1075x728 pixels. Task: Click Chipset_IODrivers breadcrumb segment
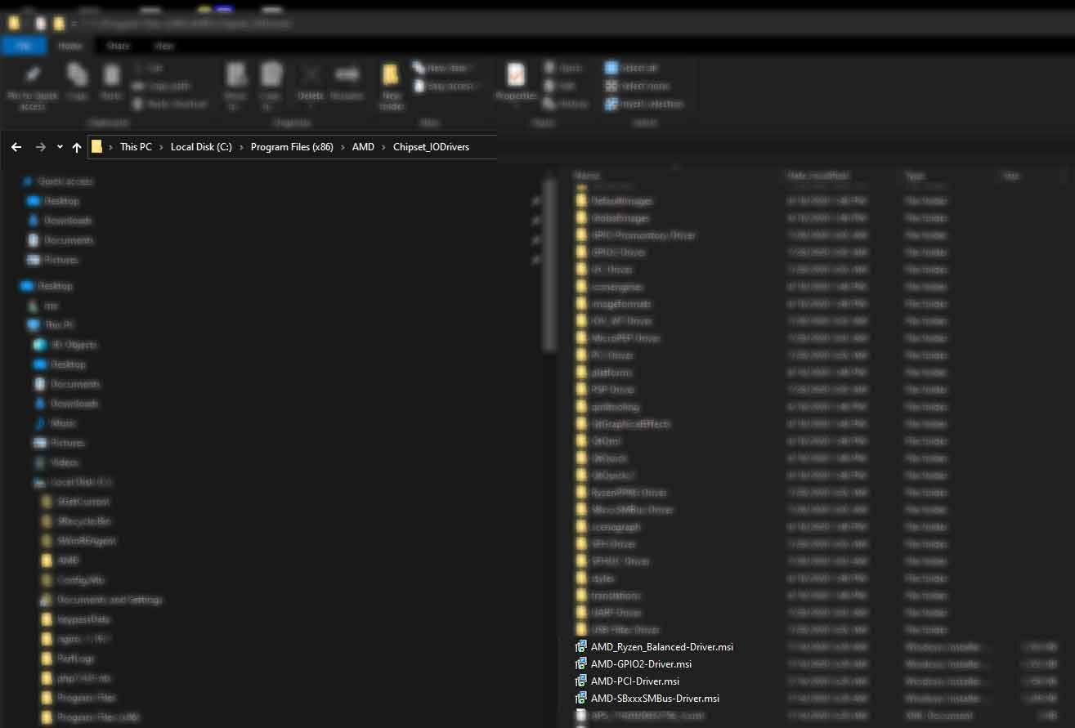[x=432, y=147]
